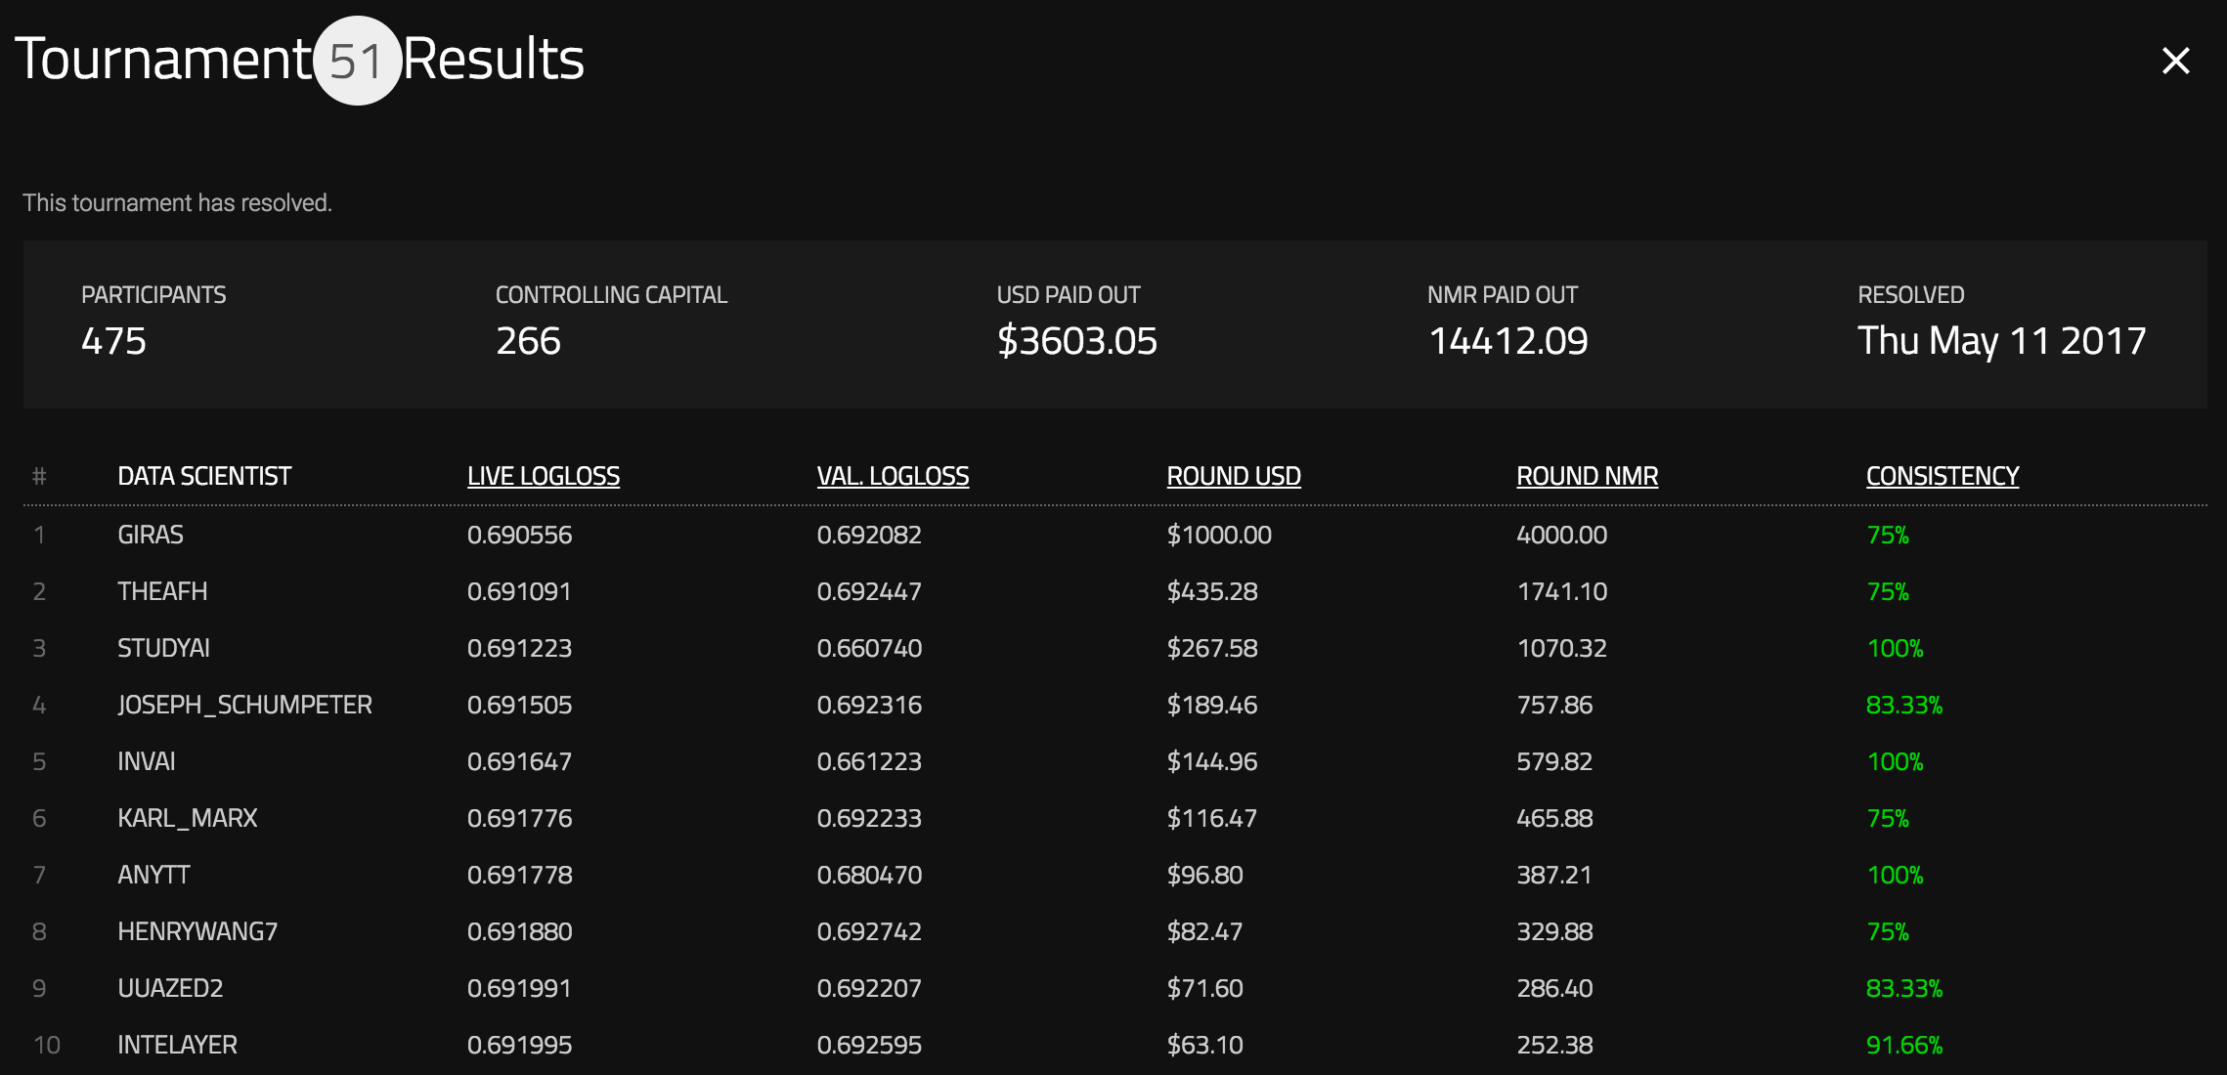Sort entries by CONSISTENCY percentage
Viewport: 2227px width, 1075px height.
pyautogui.click(x=1941, y=475)
